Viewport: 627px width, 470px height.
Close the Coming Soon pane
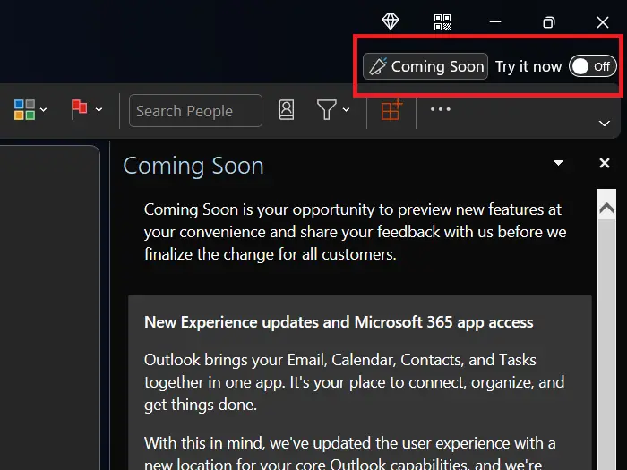[605, 163]
